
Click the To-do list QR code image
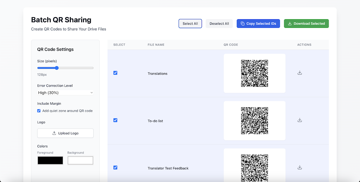(x=255, y=121)
